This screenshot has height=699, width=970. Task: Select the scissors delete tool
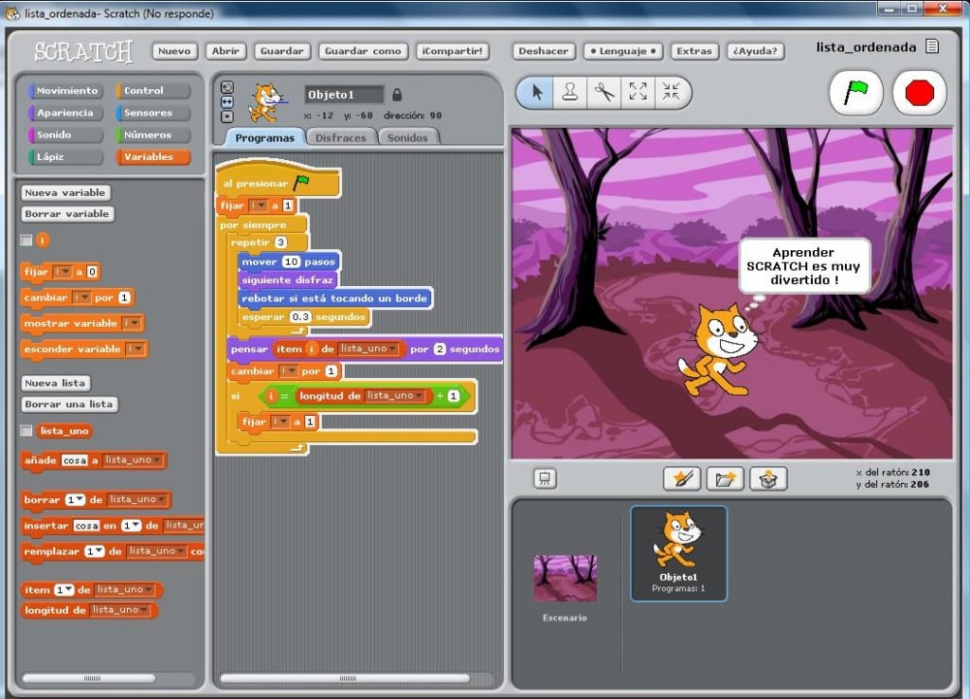click(603, 92)
